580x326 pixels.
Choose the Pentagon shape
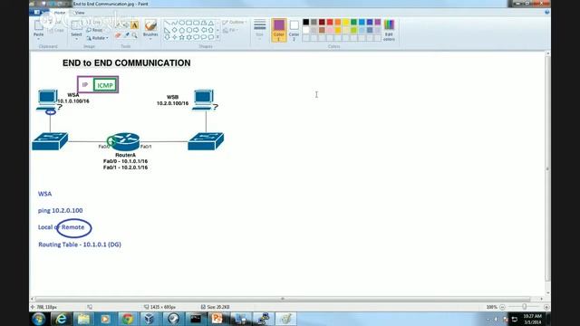(181, 30)
